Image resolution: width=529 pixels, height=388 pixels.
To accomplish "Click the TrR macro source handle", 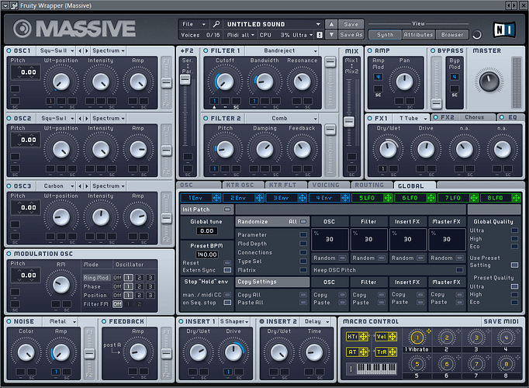I will [x=386, y=352].
